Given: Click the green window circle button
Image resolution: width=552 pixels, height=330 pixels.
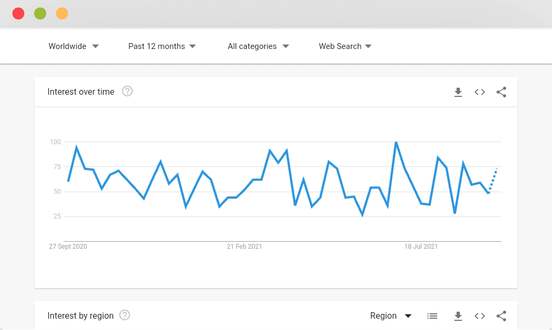Looking at the screenshot, I should click(40, 13).
